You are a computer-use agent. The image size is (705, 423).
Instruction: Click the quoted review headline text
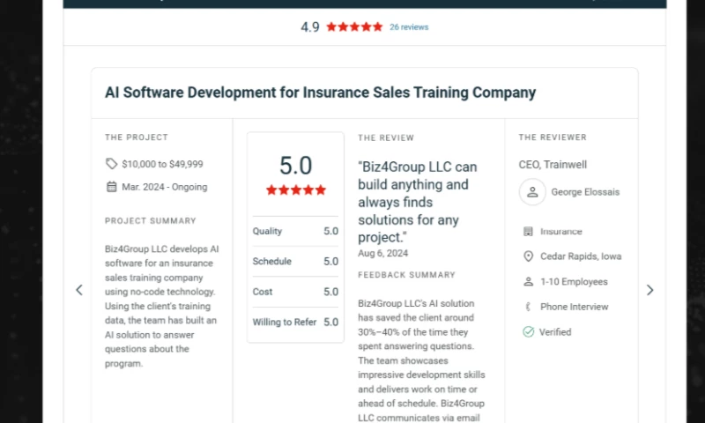click(418, 202)
